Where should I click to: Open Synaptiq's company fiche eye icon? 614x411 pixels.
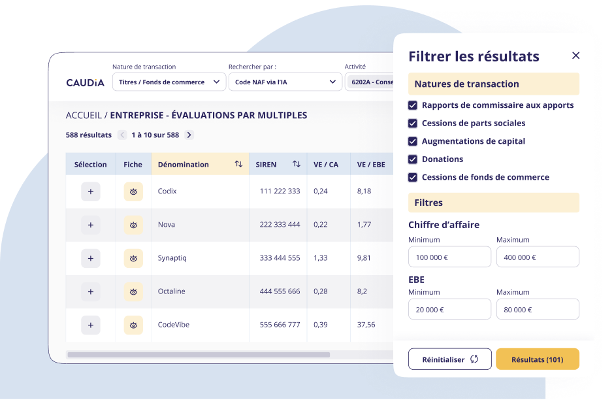pos(133,257)
